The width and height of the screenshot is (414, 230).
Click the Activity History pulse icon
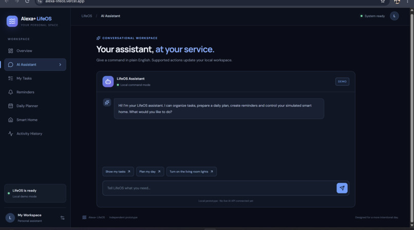(11, 133)
